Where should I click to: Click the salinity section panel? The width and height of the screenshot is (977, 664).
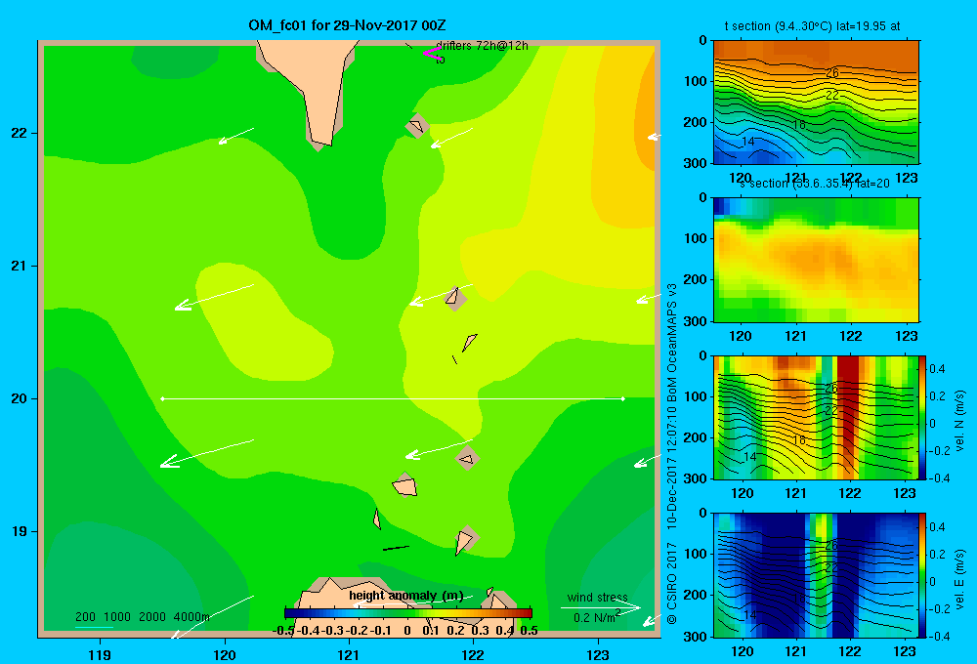tap(816, 259)
